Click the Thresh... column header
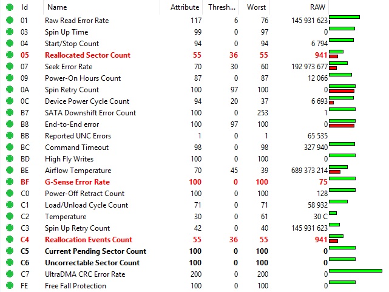Image resolution: width=389 pixels, height=292 pixels. click(x=221, y=7)
